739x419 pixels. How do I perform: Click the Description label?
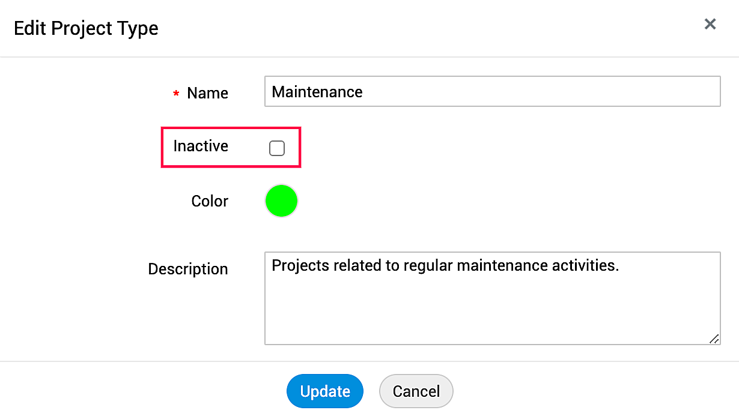[188, 269]
